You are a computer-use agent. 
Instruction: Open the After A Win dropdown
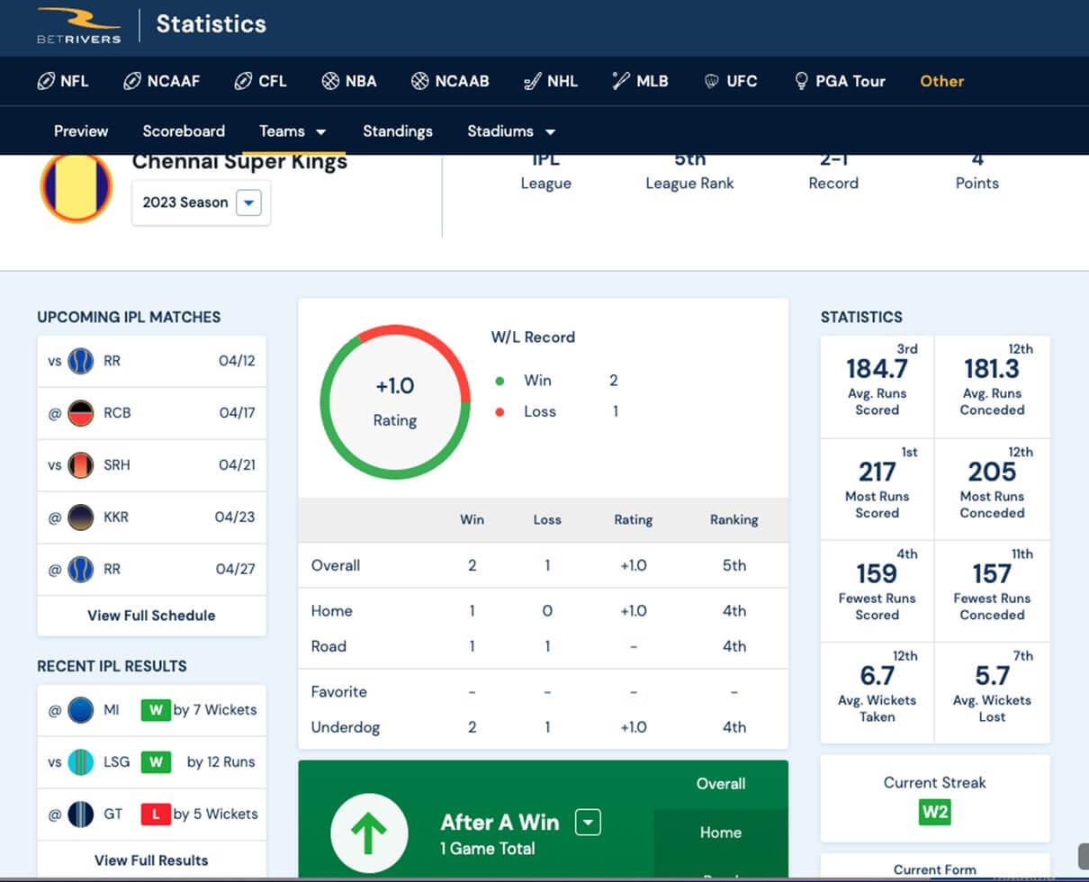pyautogui.click(x=588, y=822)
